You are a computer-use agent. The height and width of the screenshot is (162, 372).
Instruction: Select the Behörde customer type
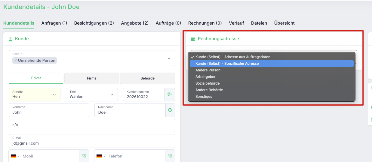(x=147, y=78)
